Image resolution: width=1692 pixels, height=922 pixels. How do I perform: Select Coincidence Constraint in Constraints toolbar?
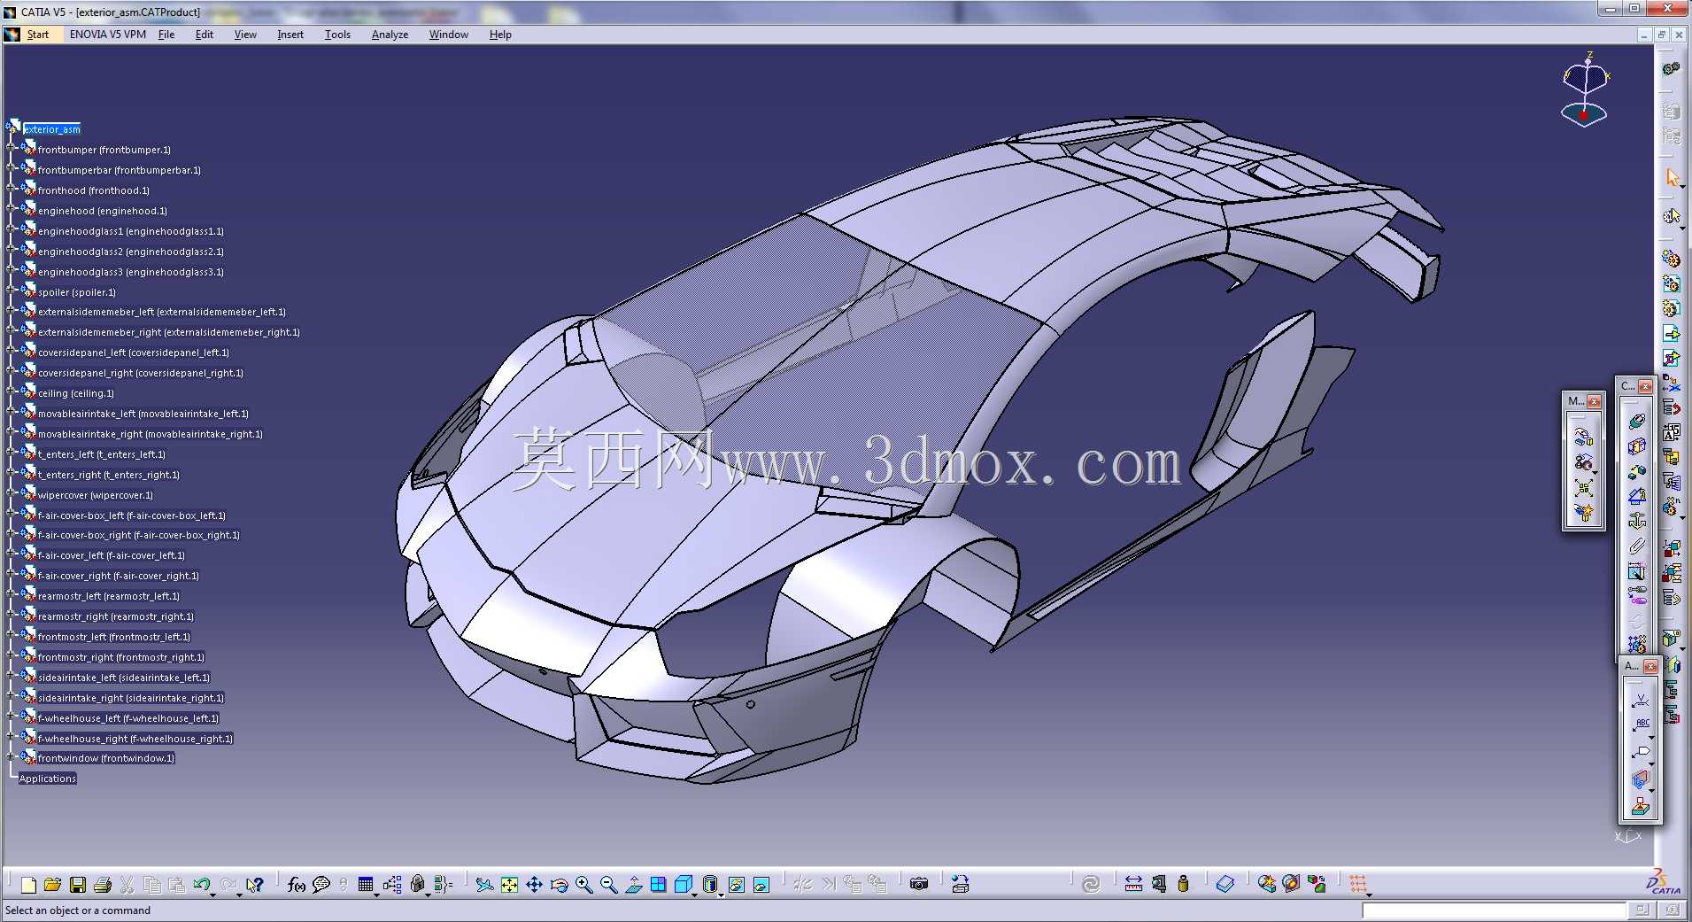coord(1637,422)
